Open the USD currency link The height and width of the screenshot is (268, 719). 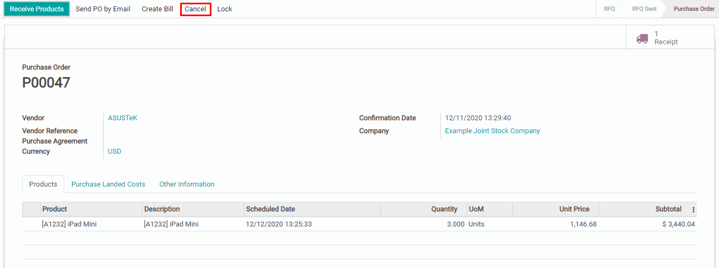tap(114, 152)
